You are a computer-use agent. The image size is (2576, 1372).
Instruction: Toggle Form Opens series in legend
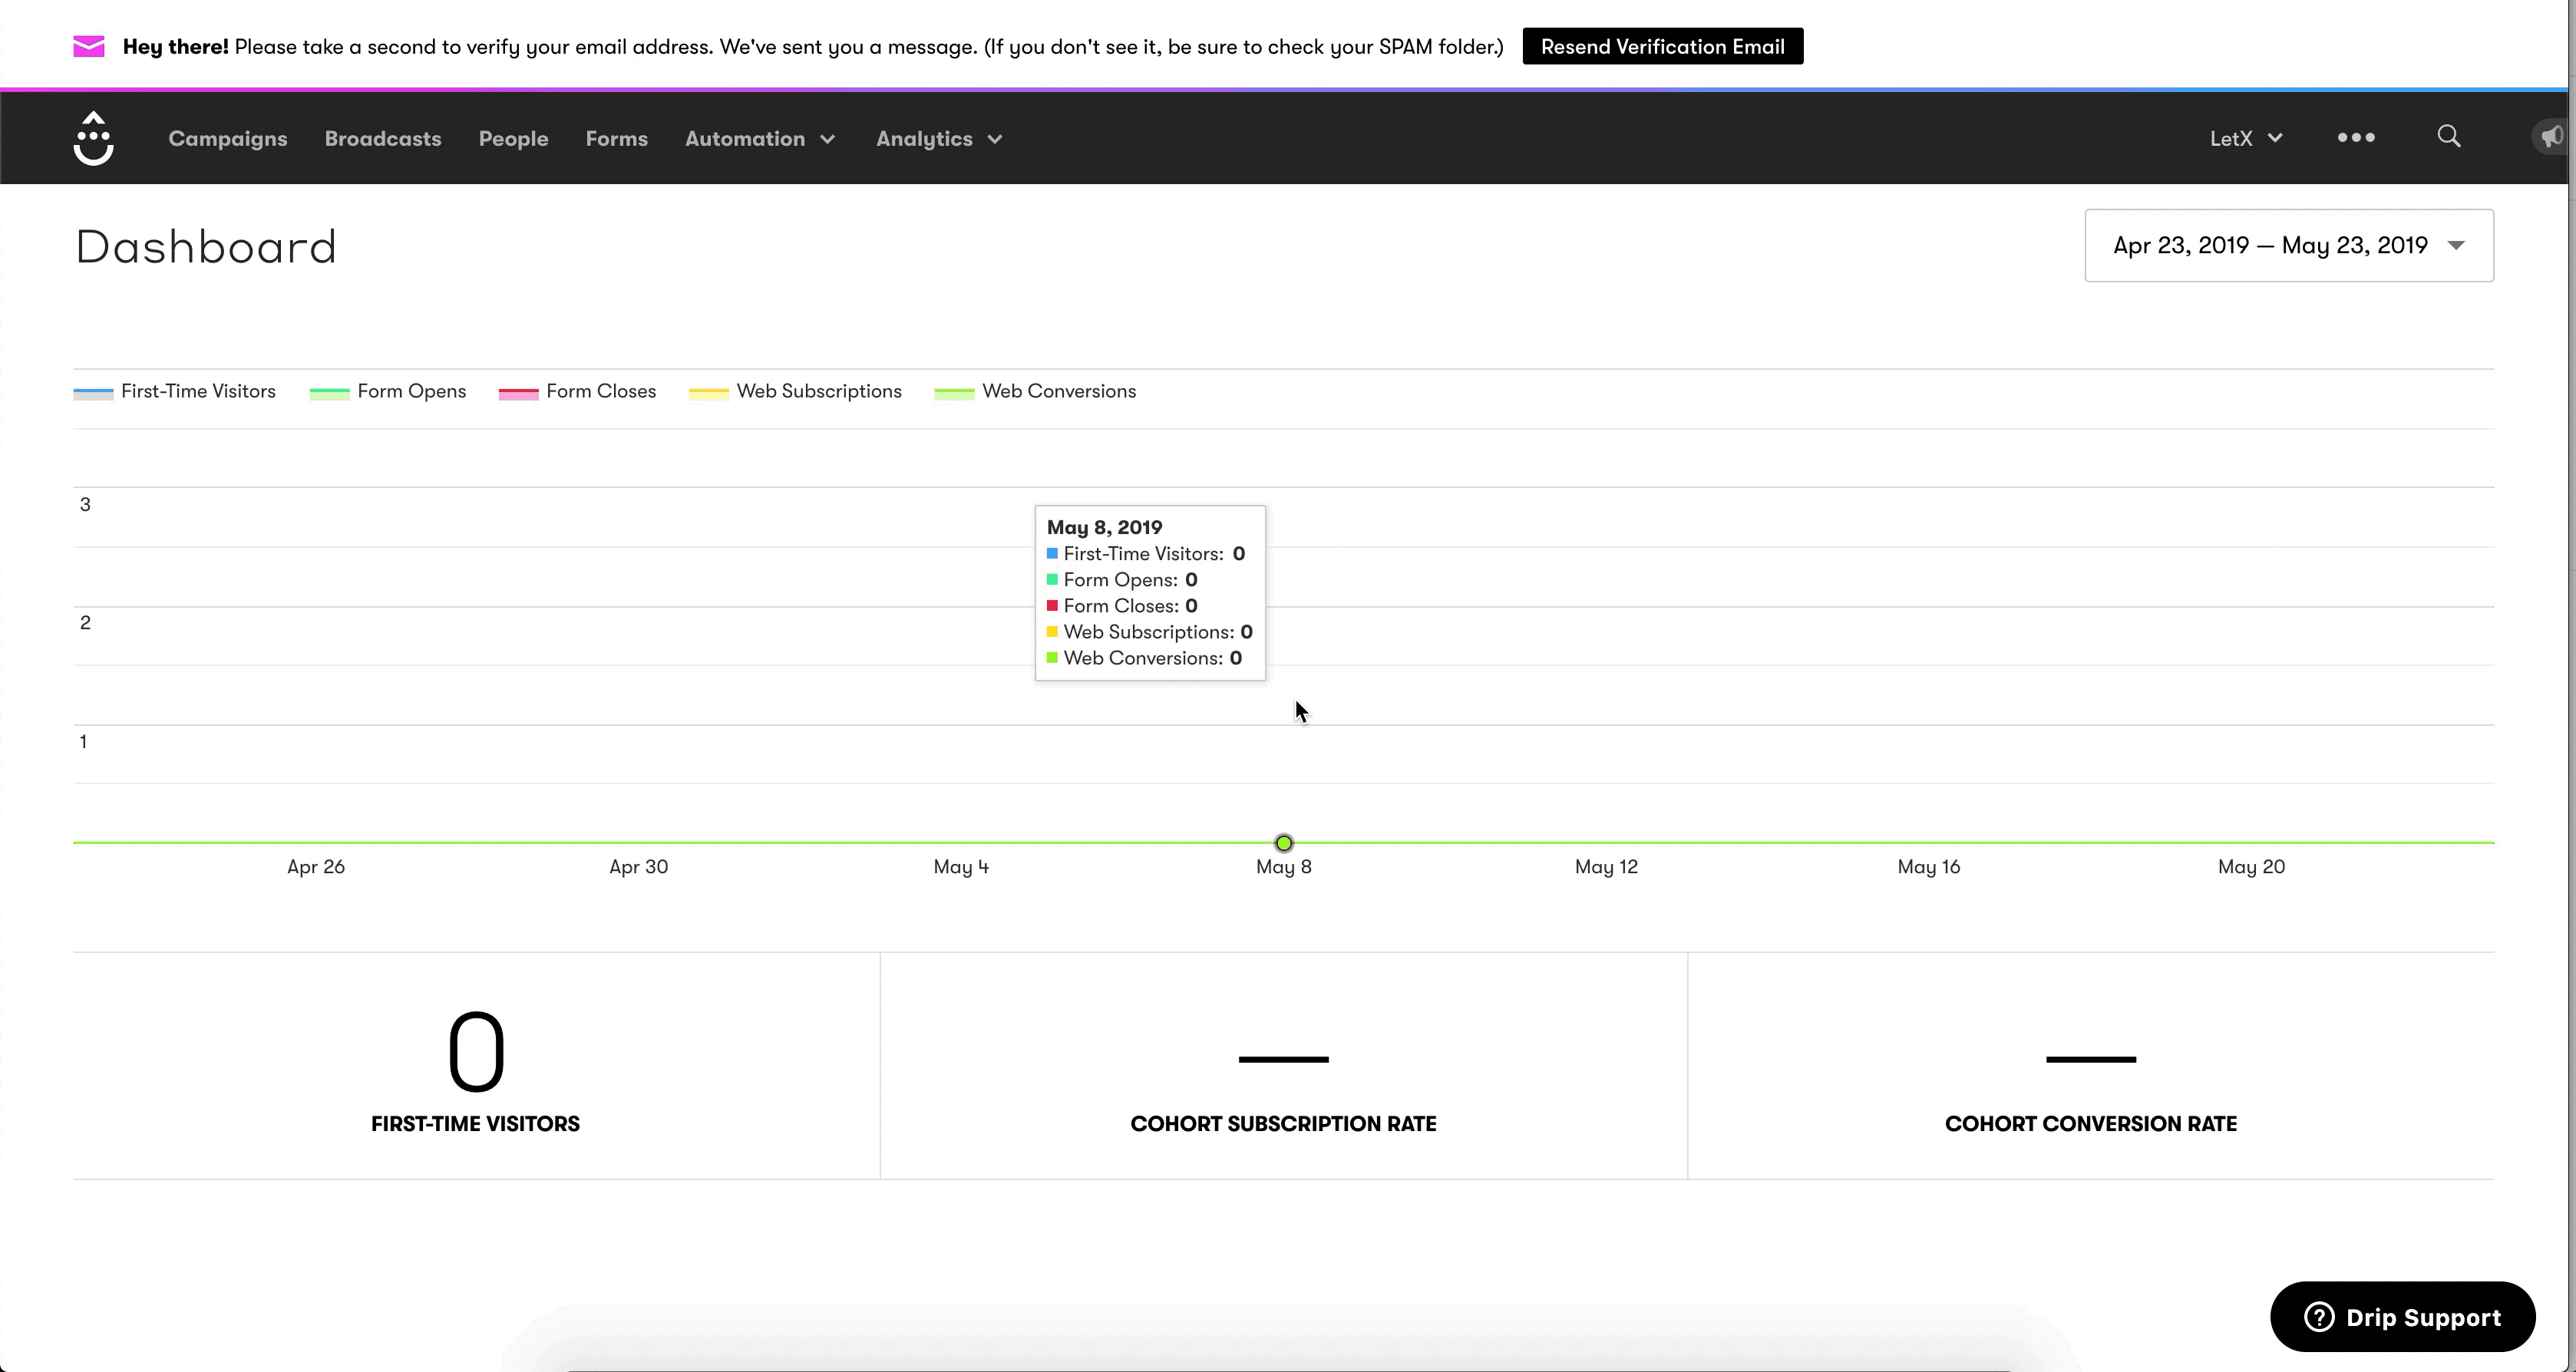[x=411, y=392]
